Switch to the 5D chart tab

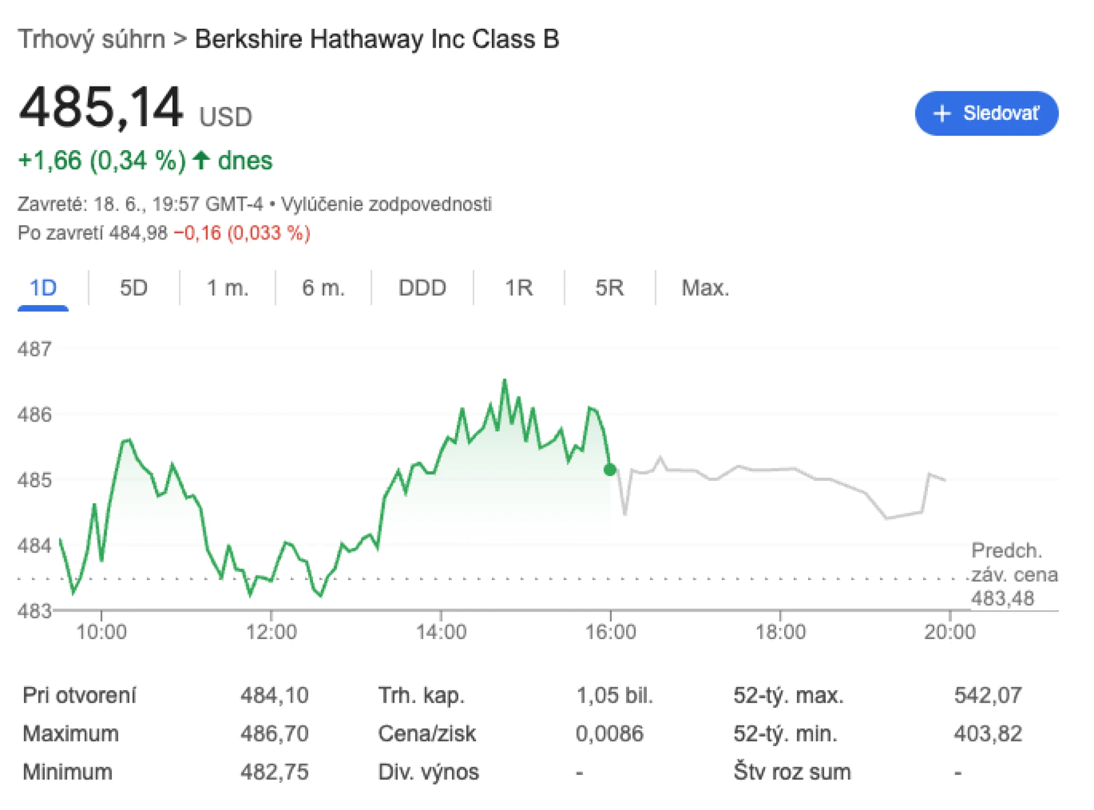(134, 289)
